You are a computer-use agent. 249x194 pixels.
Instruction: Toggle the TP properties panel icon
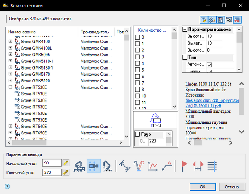(237, 20)
